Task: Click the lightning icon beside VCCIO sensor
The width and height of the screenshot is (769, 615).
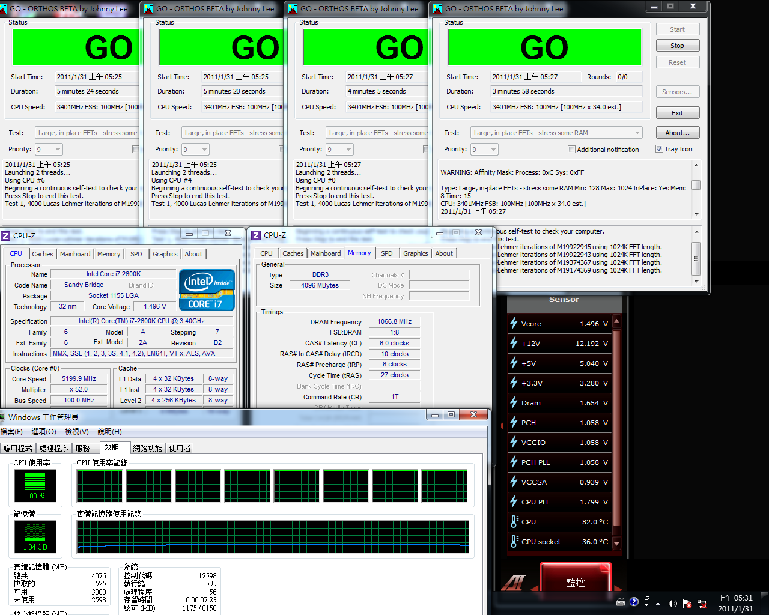Action: [x=514, y=442]
